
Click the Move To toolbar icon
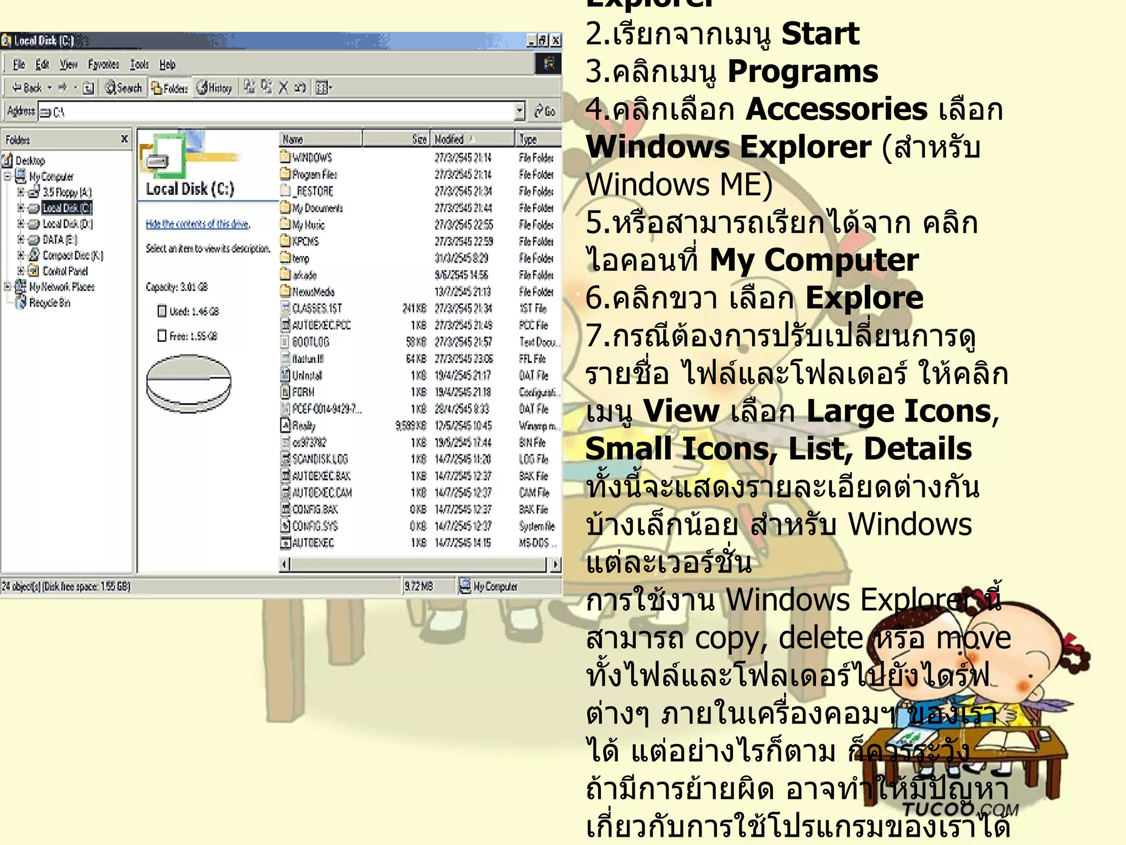point(250,87)
